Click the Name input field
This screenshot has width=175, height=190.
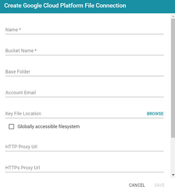84,30
